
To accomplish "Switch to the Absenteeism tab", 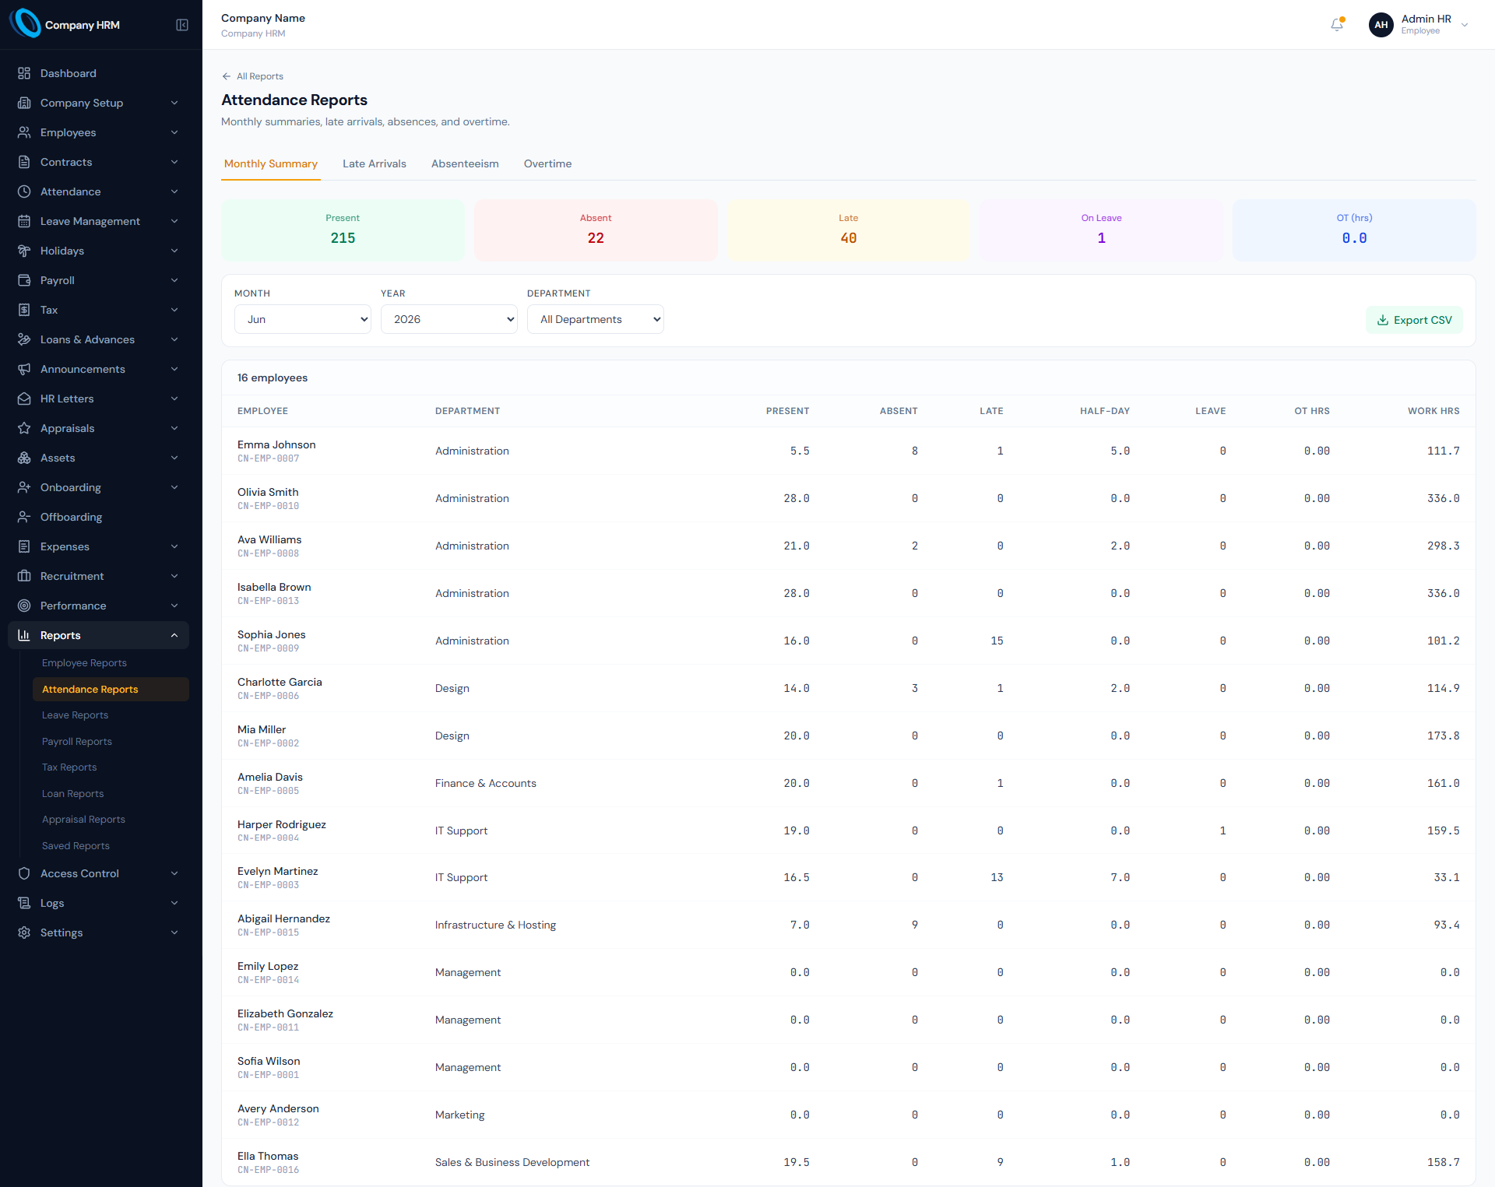I will pyautogui.click(x=465, y=163).
